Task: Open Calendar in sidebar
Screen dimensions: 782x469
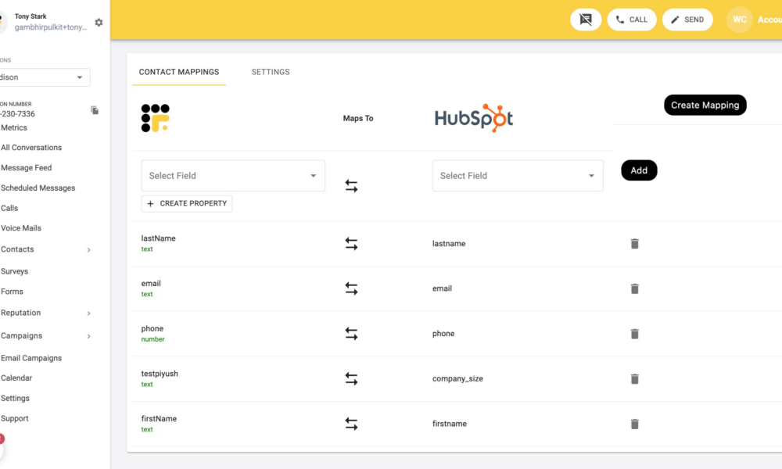Action: pyautogui.click(x=16, y=378)
